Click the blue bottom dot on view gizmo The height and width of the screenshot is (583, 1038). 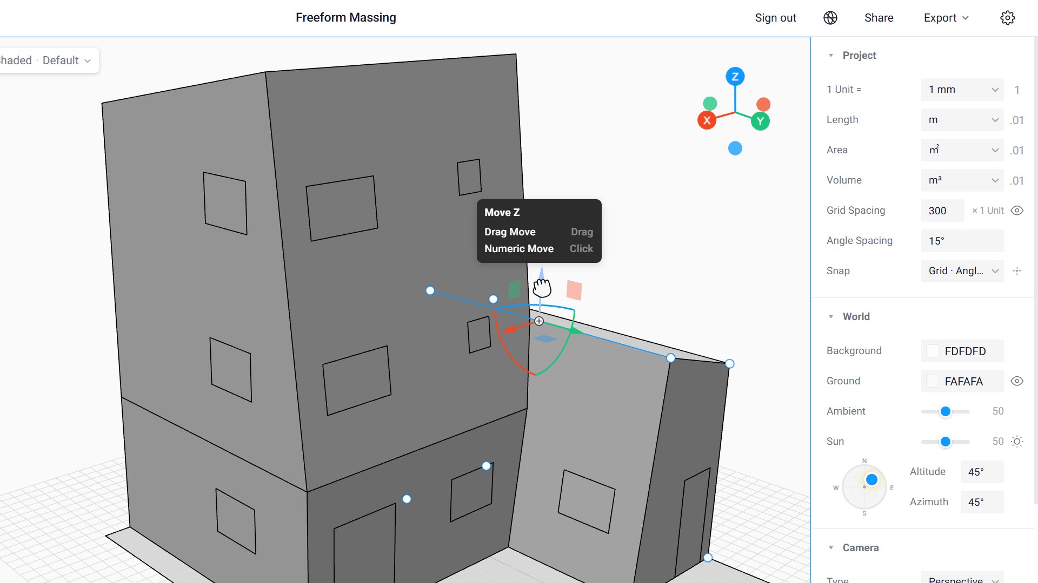click(x=735, y=148)
